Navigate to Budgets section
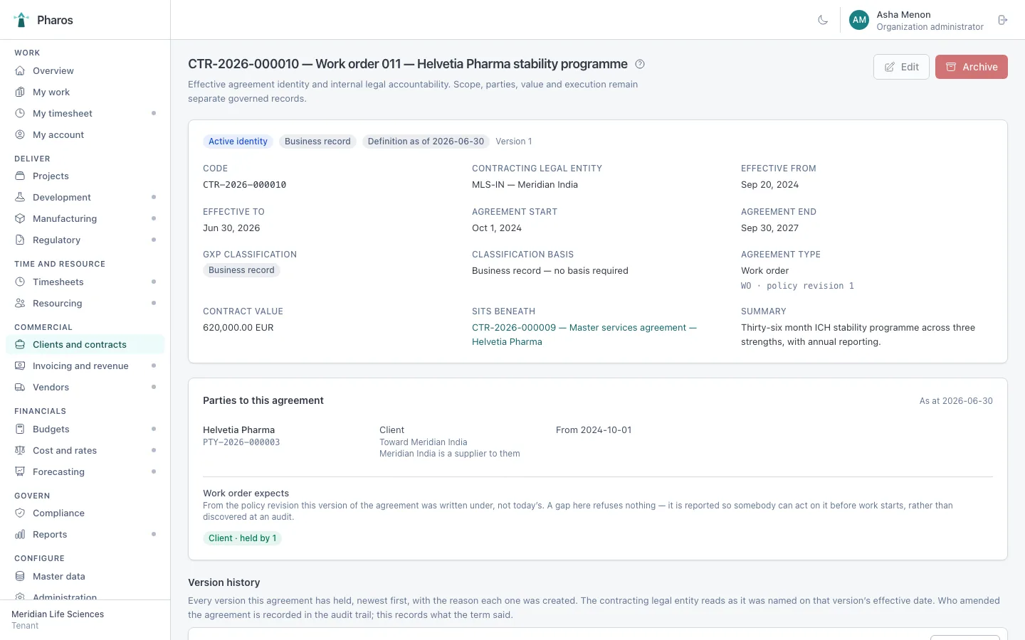This screenshot has width=1025, height=640. 85,430
